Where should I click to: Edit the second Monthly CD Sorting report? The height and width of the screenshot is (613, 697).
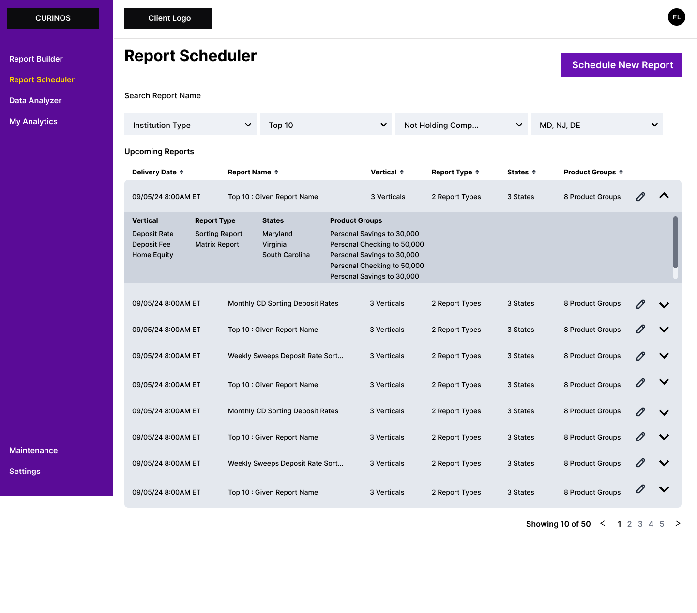[640, 412]
